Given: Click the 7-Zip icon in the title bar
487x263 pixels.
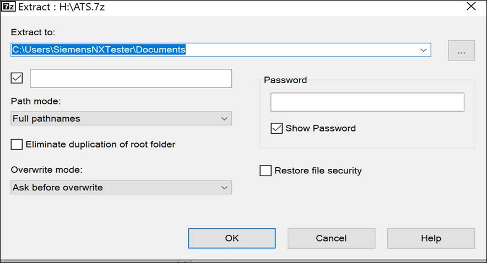Looking at the screenshot, I should coord(9,7).
